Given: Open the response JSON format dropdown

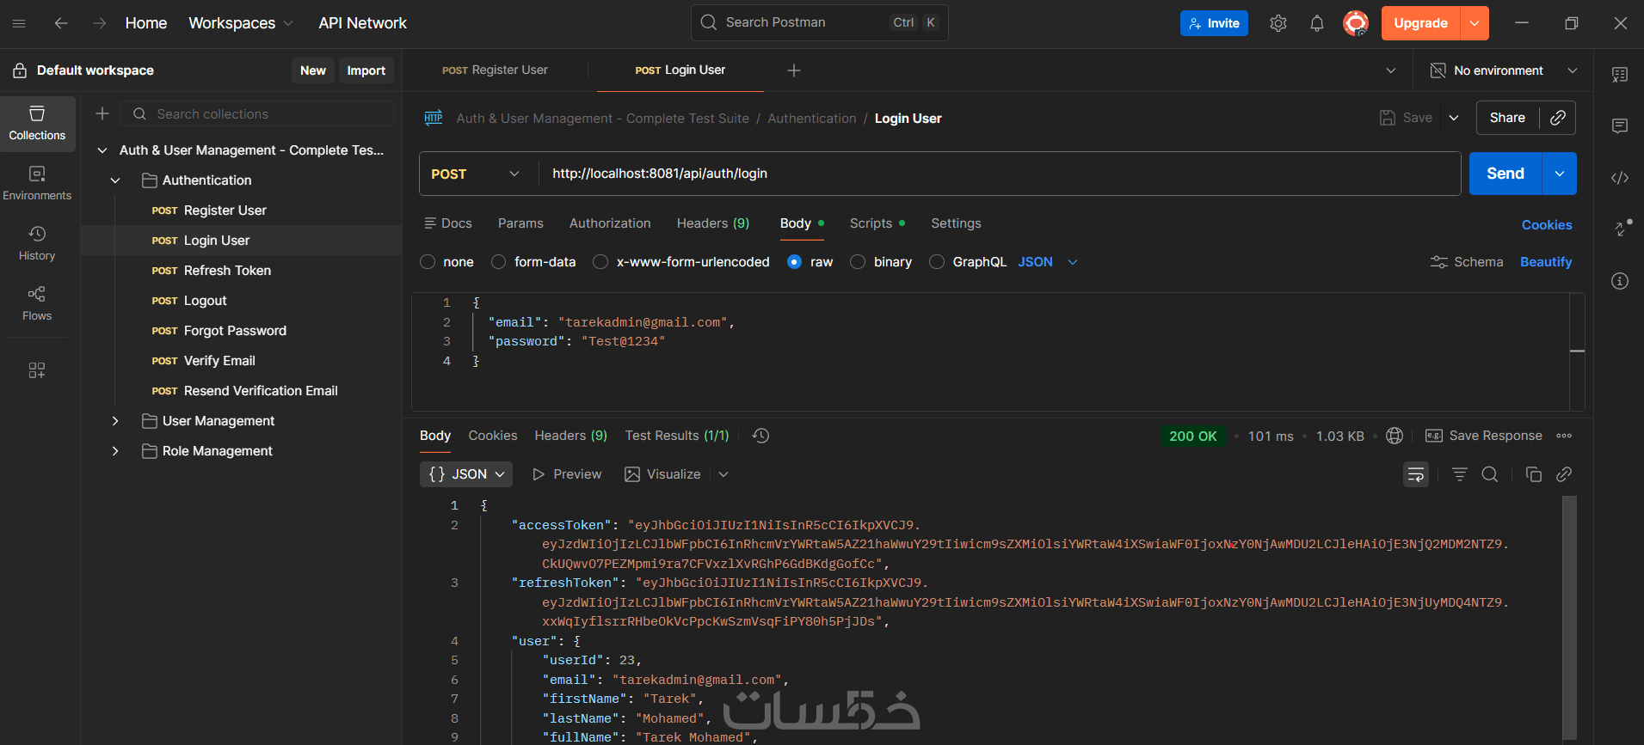Looking at the screenshot, I should point(466,474).
